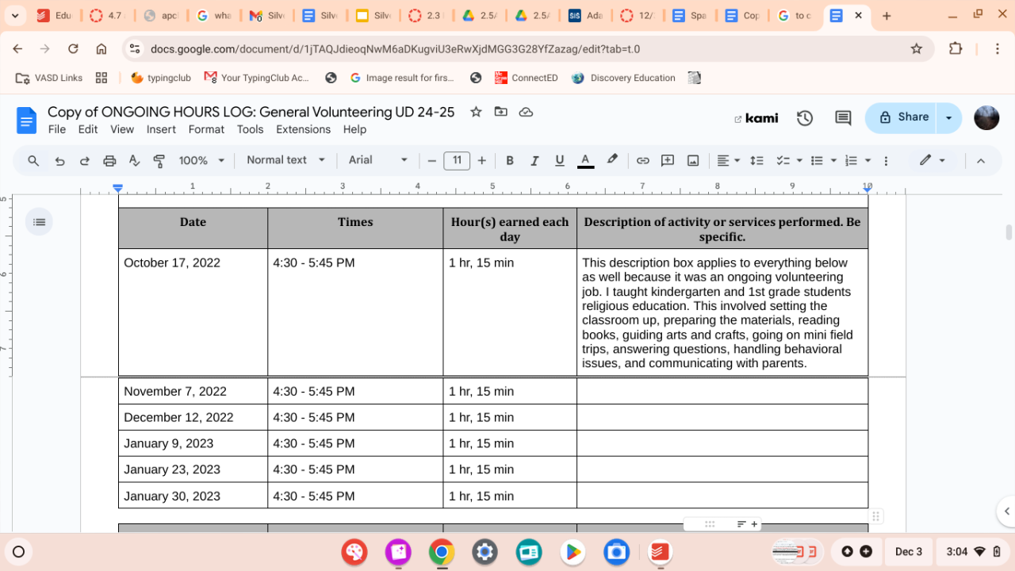Viewport: 1015px width, 571px height.
Task: Select the Paint format tool
Action: click(159, 160)
